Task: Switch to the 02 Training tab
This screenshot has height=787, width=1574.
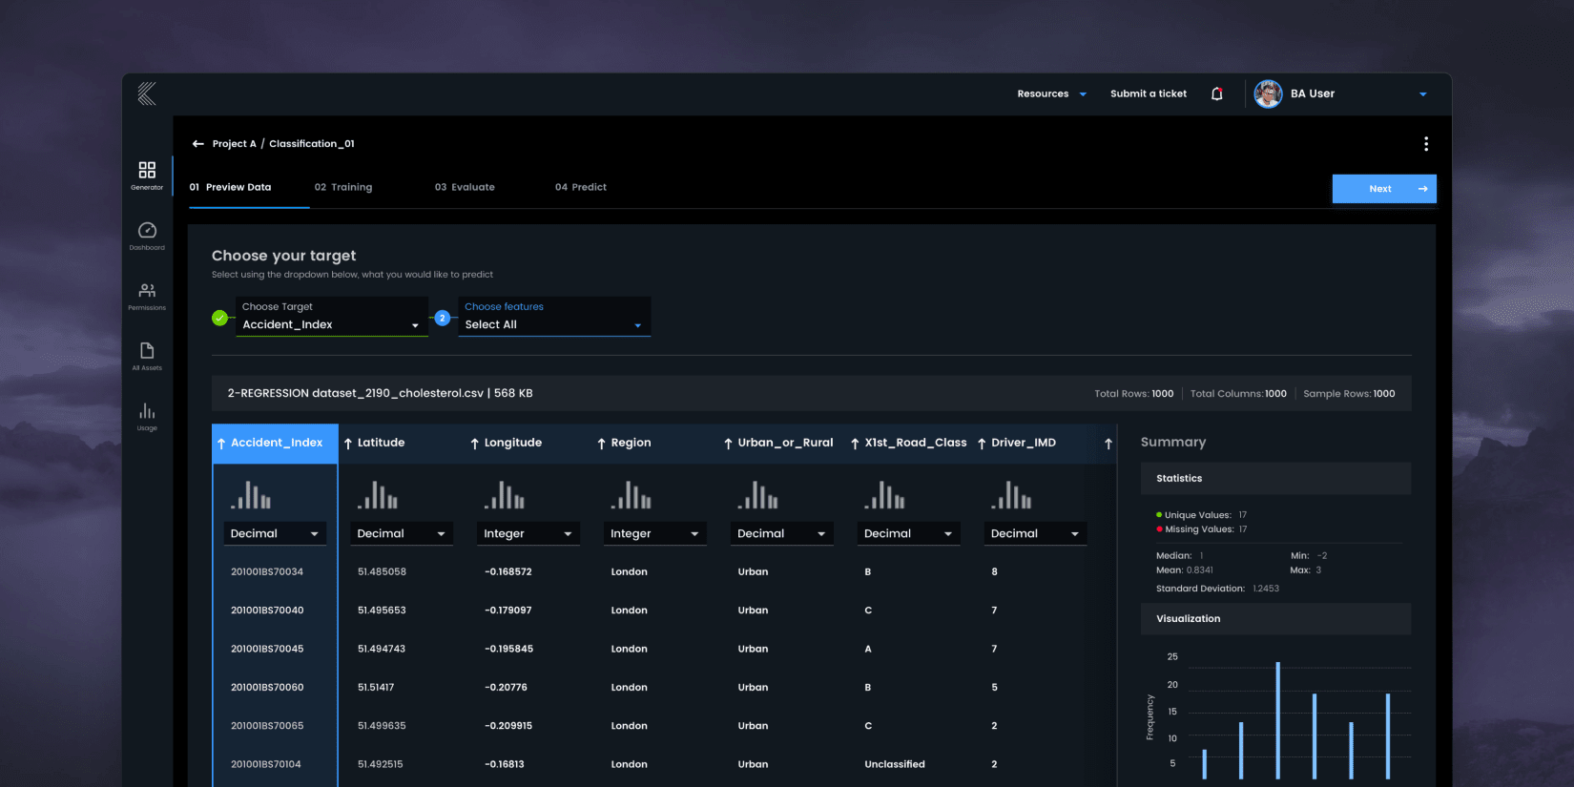Action: 343,187
